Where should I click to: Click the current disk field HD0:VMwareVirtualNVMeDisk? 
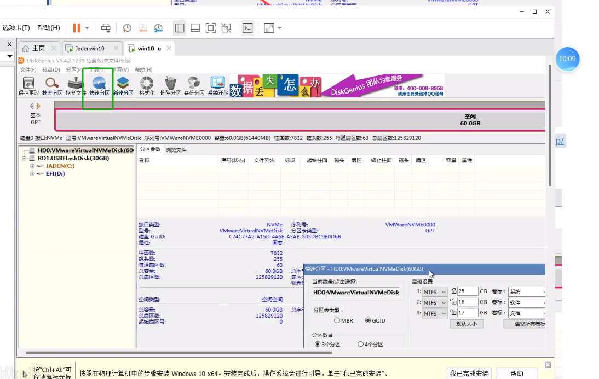point(356,293)
